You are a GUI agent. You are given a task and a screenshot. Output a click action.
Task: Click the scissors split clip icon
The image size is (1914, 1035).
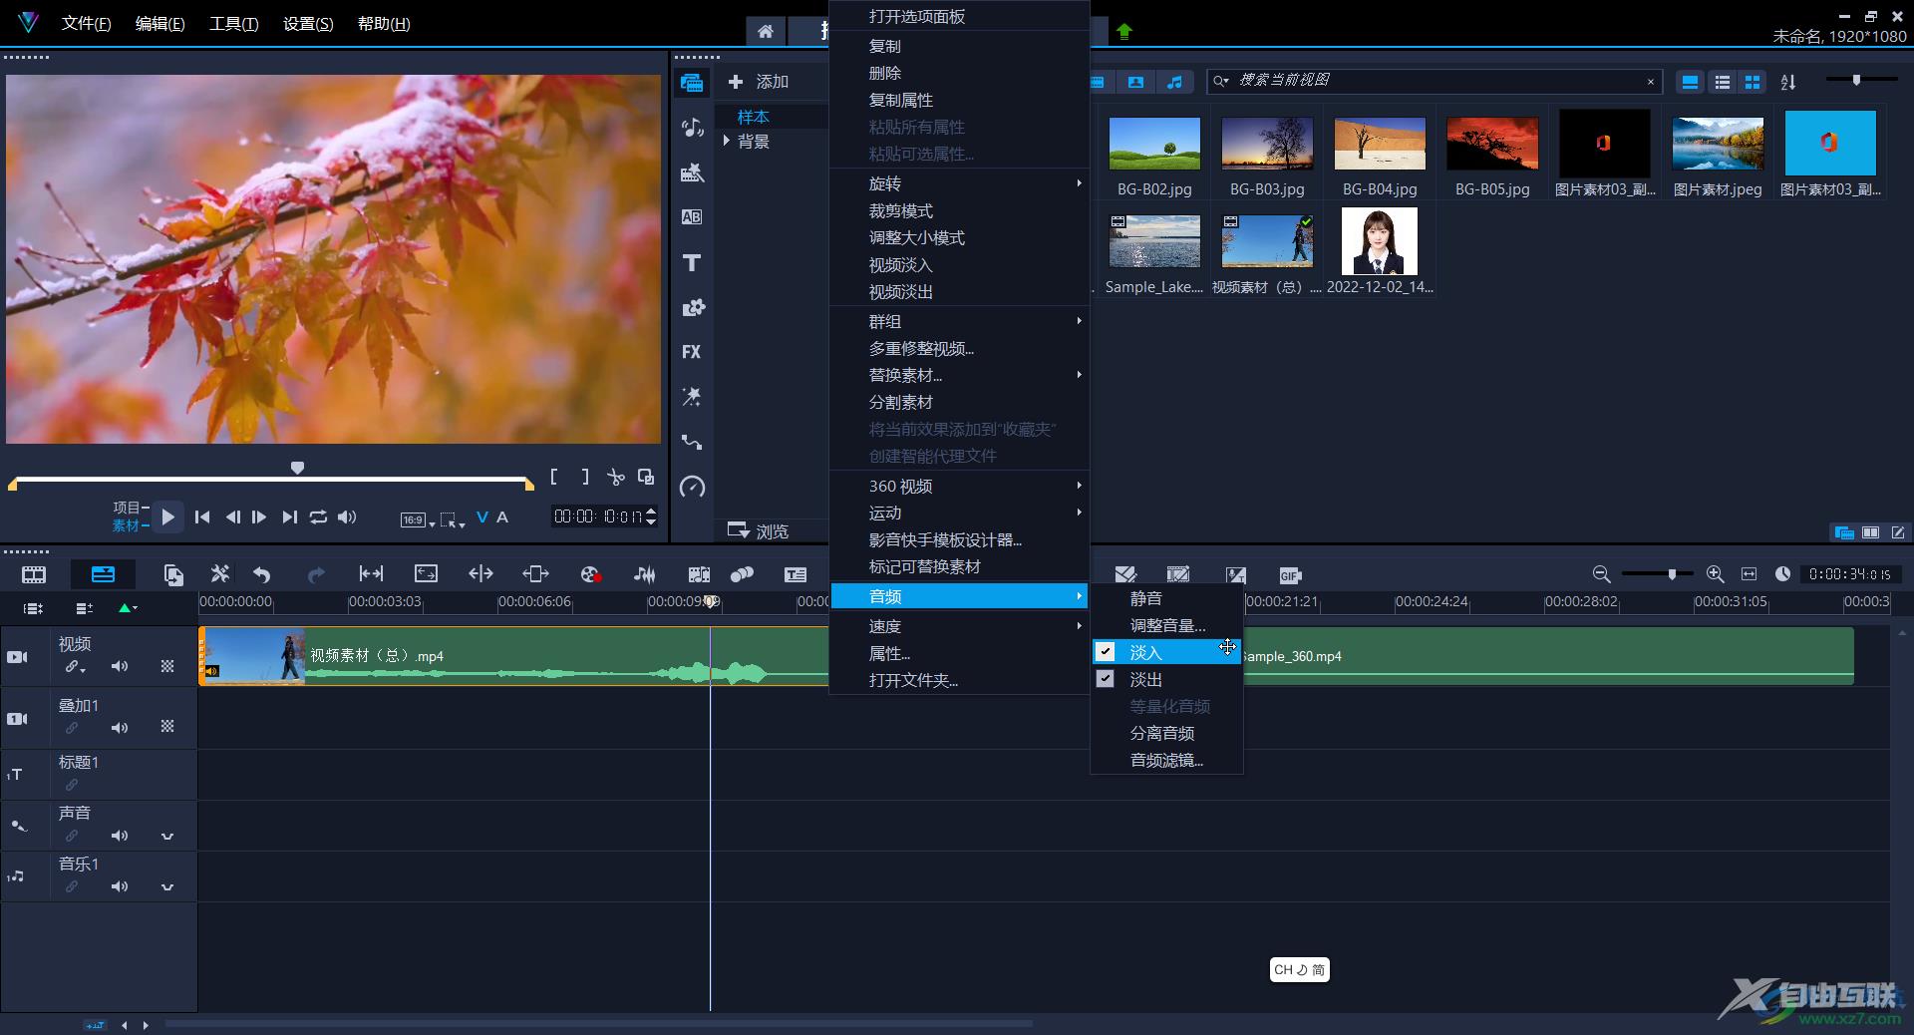616,478
